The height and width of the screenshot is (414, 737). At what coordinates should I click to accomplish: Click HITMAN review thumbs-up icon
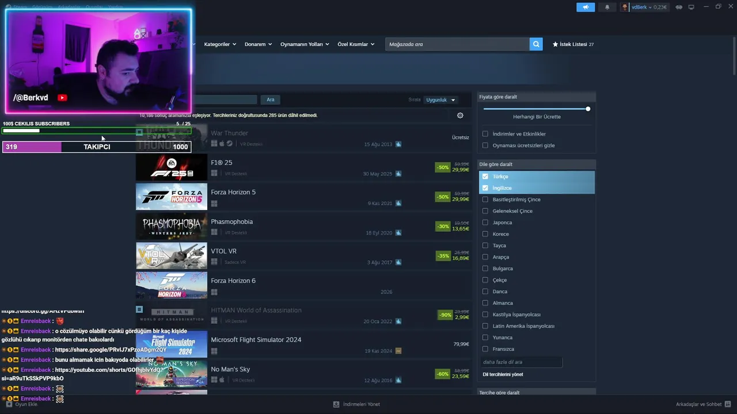tap(398, 321)
